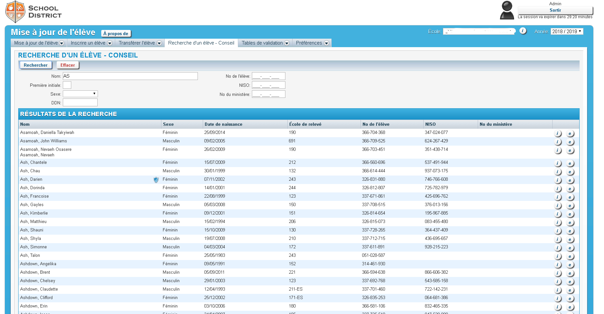Viewport: 604px width, 314px height.
Task: Click info icon for Asamoah, Daniella Takyiwah
Action: click(558, 134)
